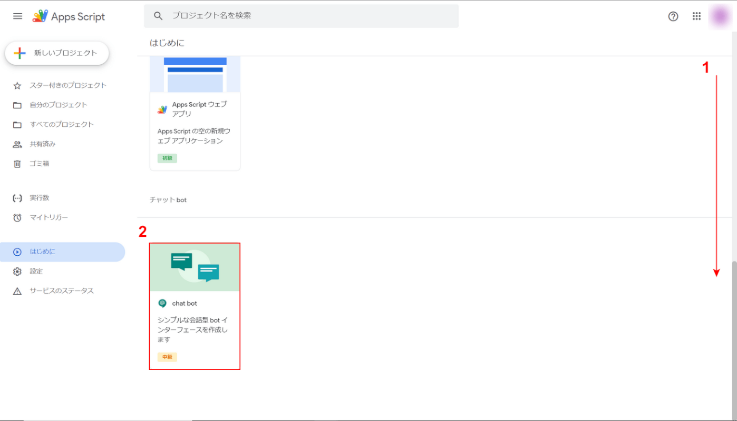Open マイトリガー in the sidebar
This screenshot has width=737, height=421.
(49, 217)
